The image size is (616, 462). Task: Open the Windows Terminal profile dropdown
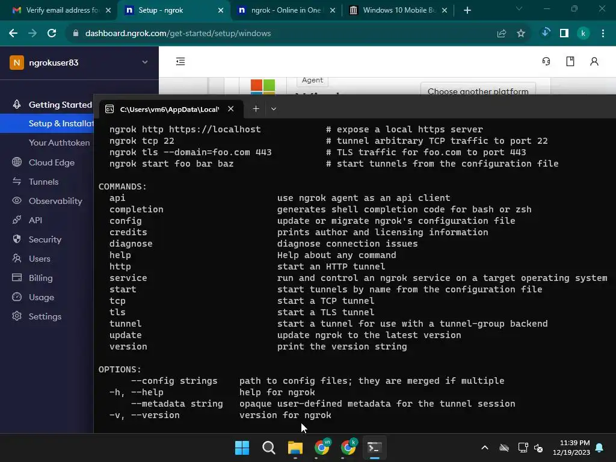coord(274,109)
